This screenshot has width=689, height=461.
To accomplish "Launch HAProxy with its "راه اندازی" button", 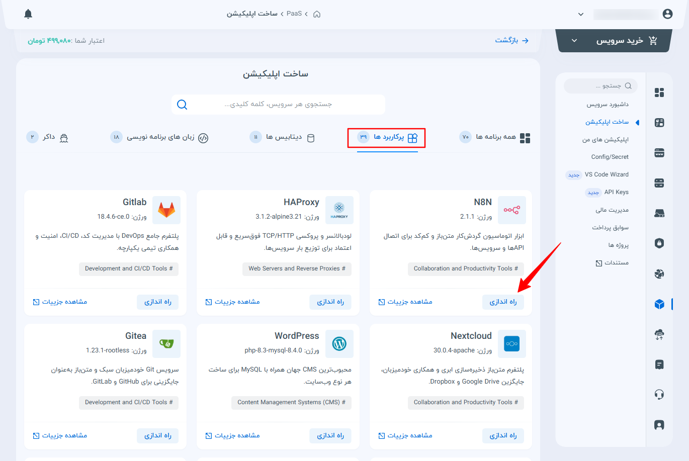I will [x=330, y=302].
